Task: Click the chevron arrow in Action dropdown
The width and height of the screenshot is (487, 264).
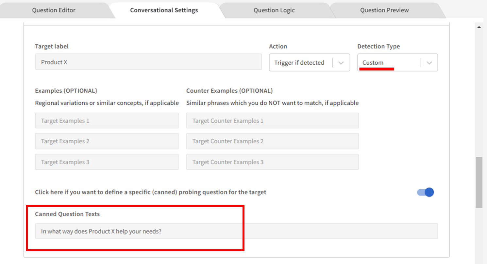Action: [341, 63]
